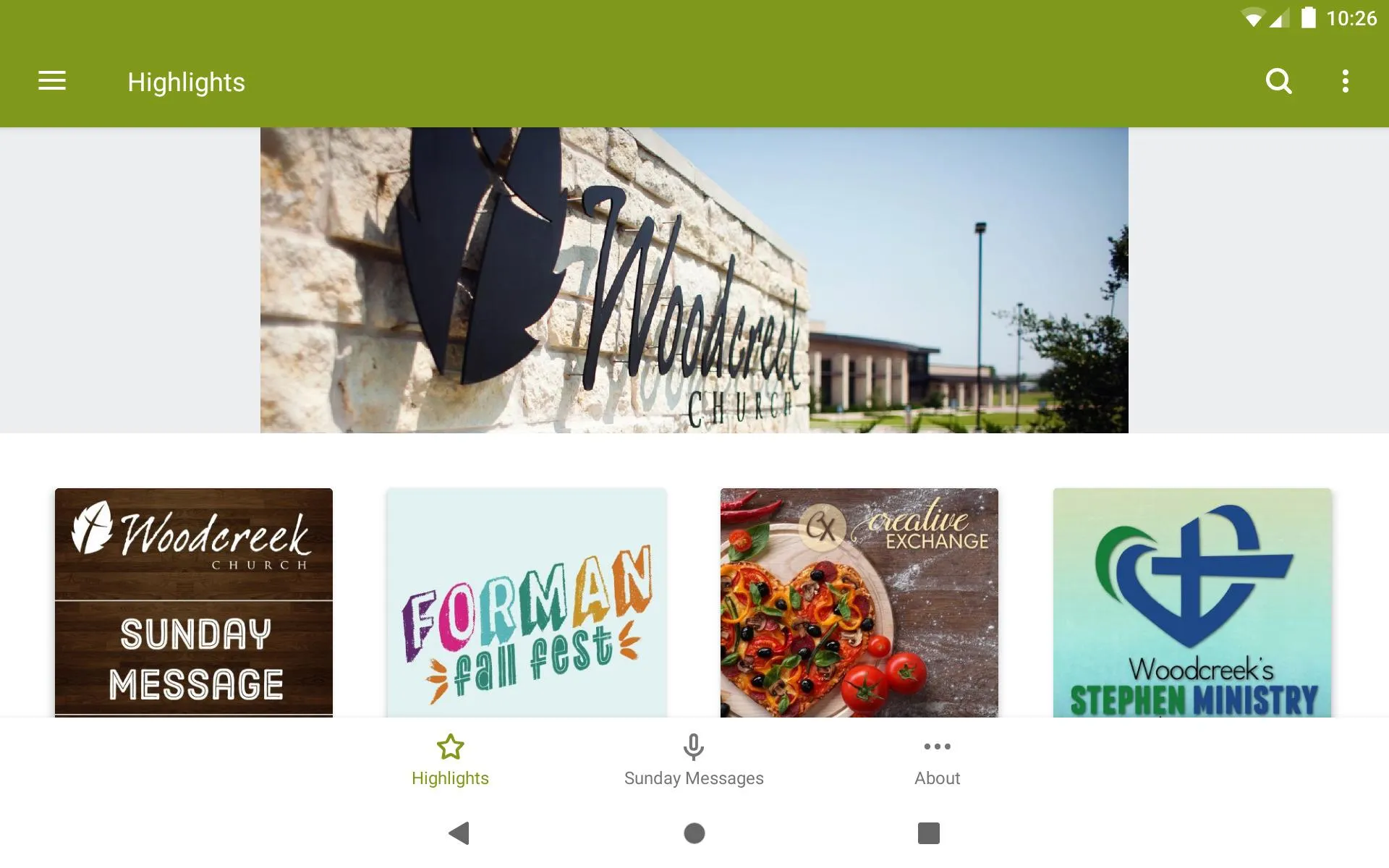Toggle the search bar visibility
The image size is (1389, 868).
[1278, 81]
